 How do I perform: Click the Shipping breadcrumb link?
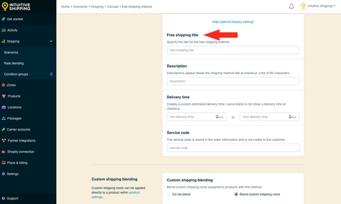[97, 7]
